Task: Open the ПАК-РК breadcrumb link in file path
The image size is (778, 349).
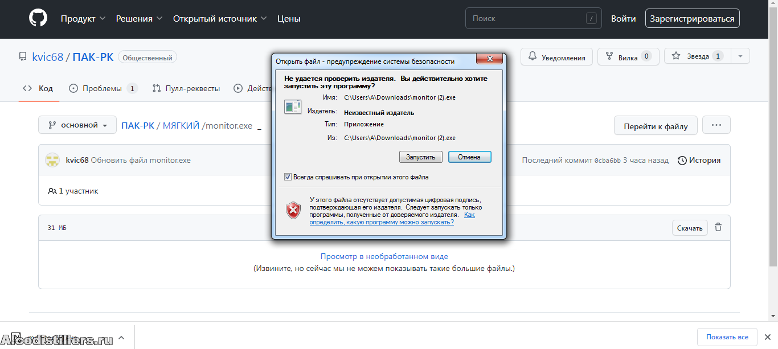Action: click(138, 125)
